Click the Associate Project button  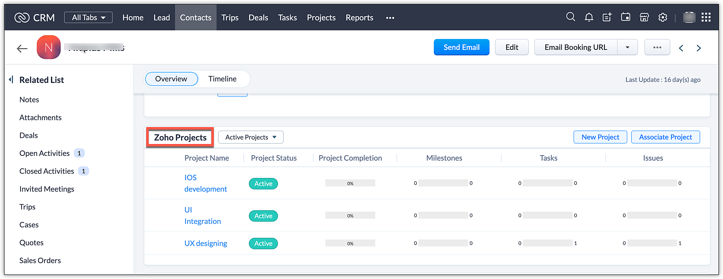pyautogui.click(x=665, y=137)
